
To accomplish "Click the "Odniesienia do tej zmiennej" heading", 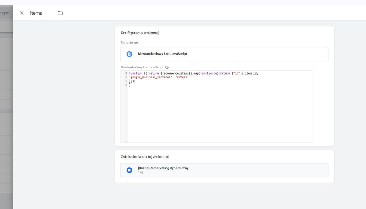I will click(144, 157).
